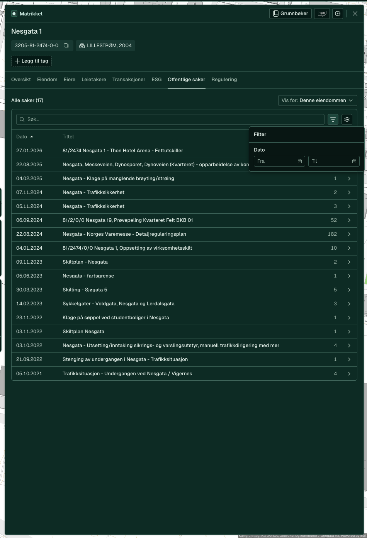
Task: Click the 1881 lookup icon
Action: point(322,14)
